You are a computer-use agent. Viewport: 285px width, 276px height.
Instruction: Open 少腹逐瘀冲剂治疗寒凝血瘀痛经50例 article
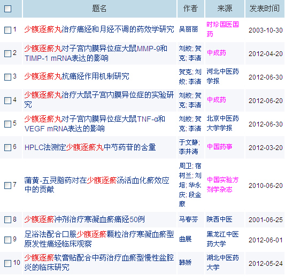click(x=84, y=219)
